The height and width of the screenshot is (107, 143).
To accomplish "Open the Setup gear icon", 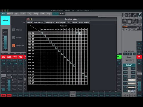I will [125, 15].
